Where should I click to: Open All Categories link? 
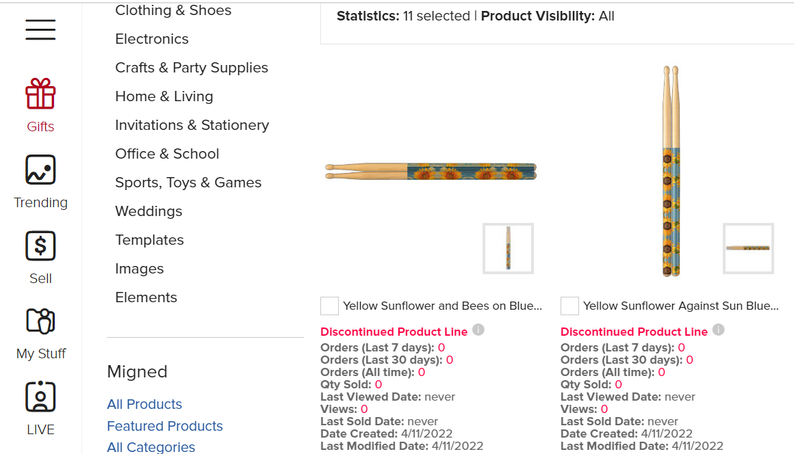click(x=151, y=447)
